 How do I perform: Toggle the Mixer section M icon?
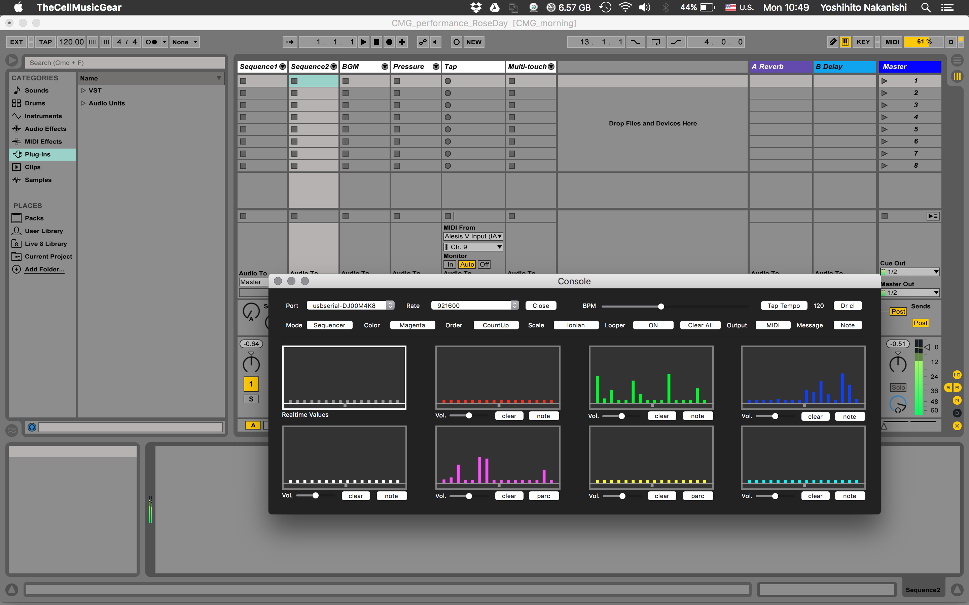957,400
